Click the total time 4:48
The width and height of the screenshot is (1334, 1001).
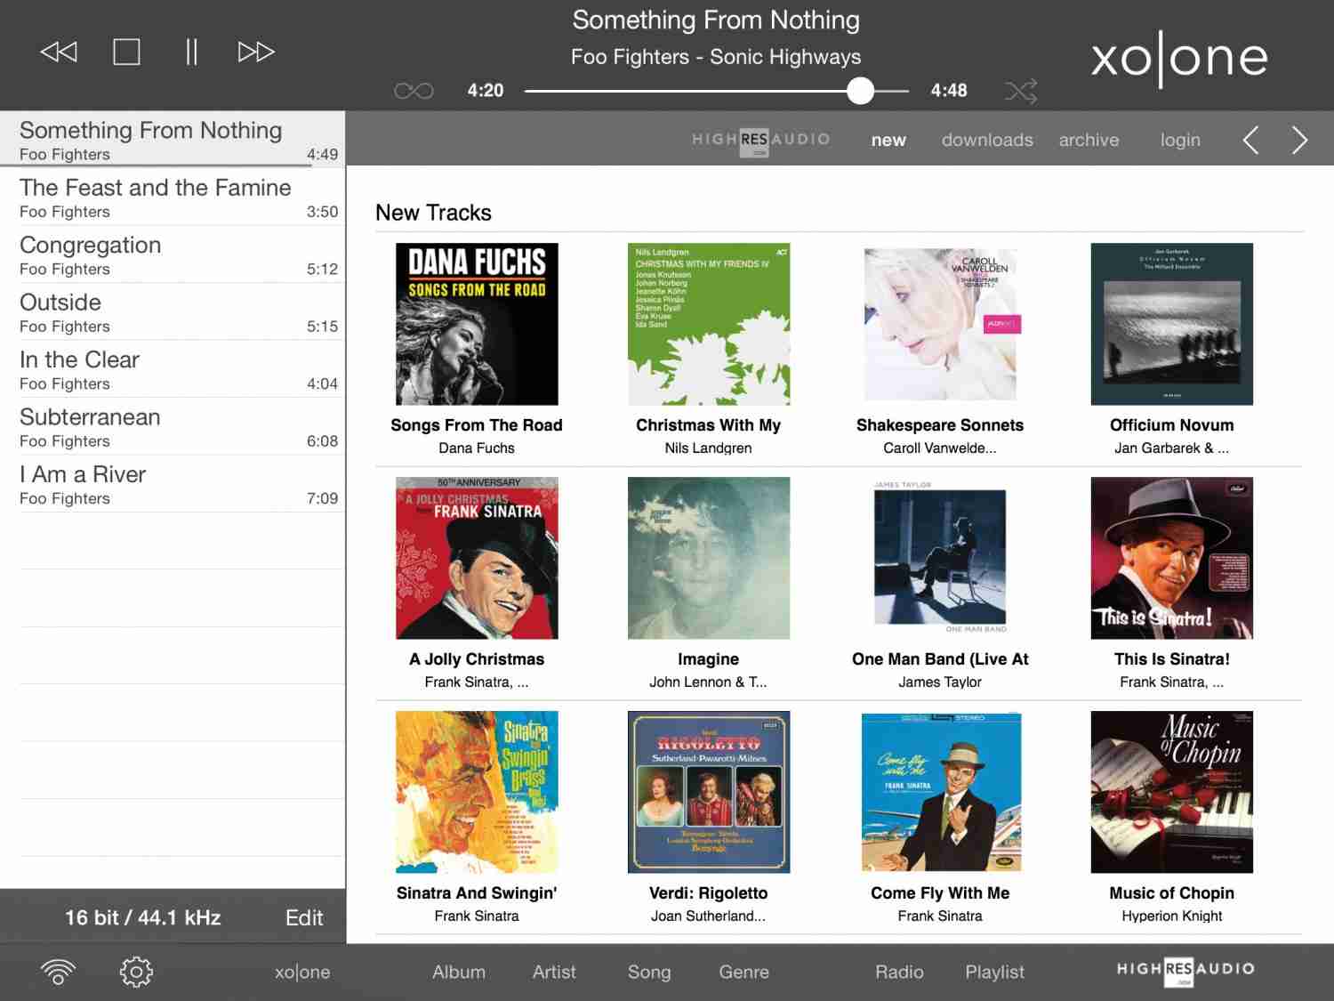949,91
